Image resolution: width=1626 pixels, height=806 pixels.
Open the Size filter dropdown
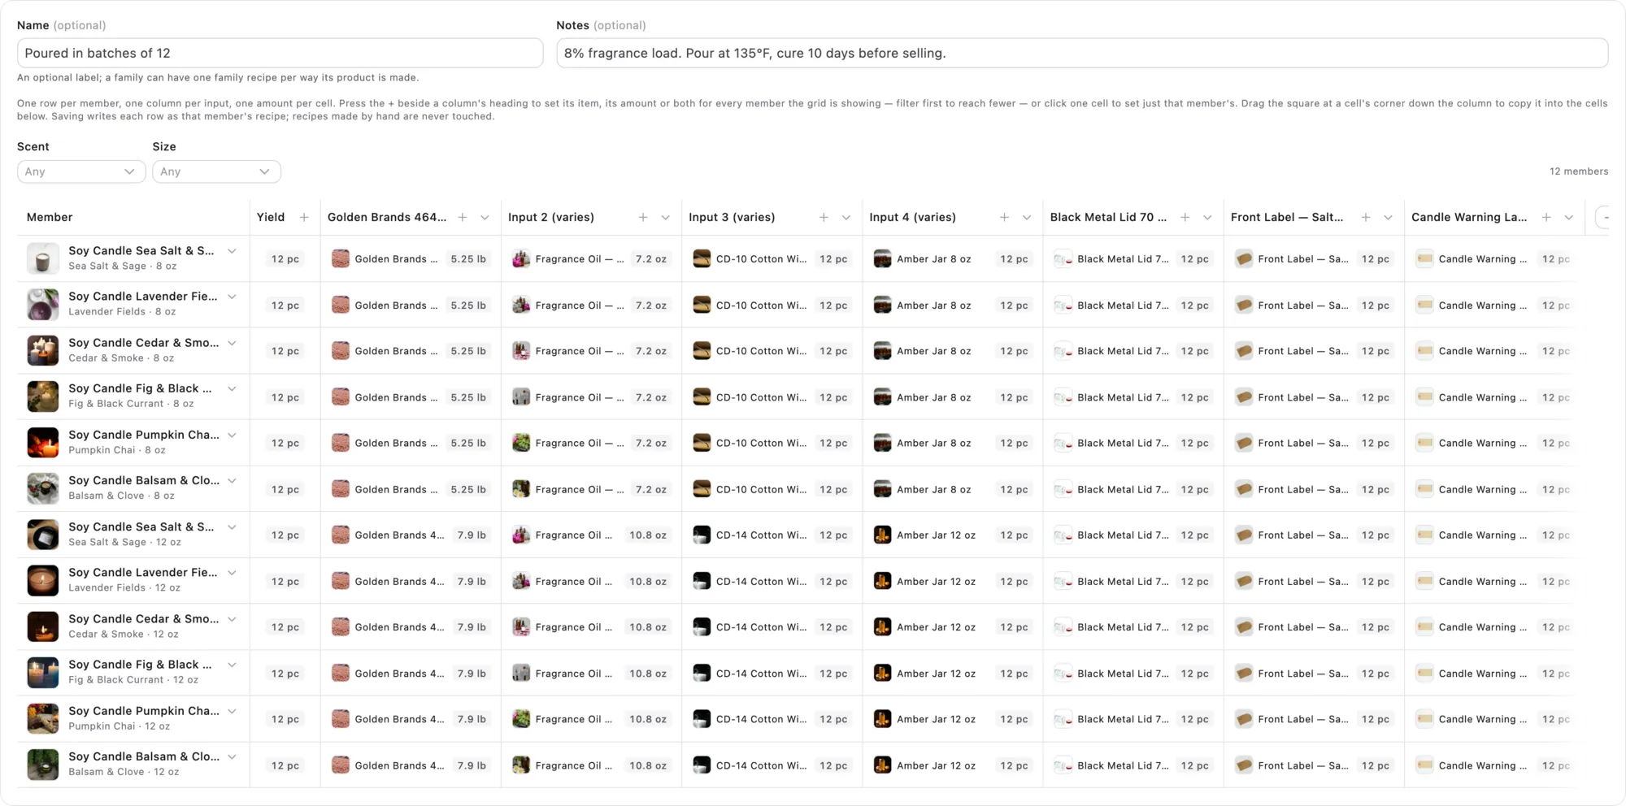coord(216,171)
